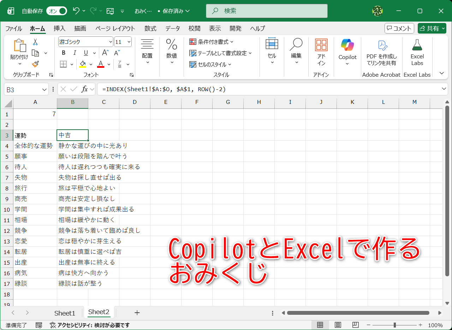Image resolution: width=452 pixels, height=330 pixels.
Task: Open the 共有 share dropdown
Action: pyautogui.click(x=432, y=29)
